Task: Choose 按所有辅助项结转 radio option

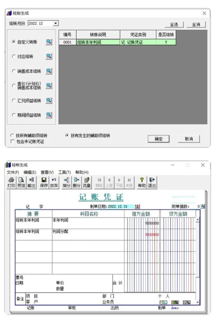Action: [x=12, y=135]
